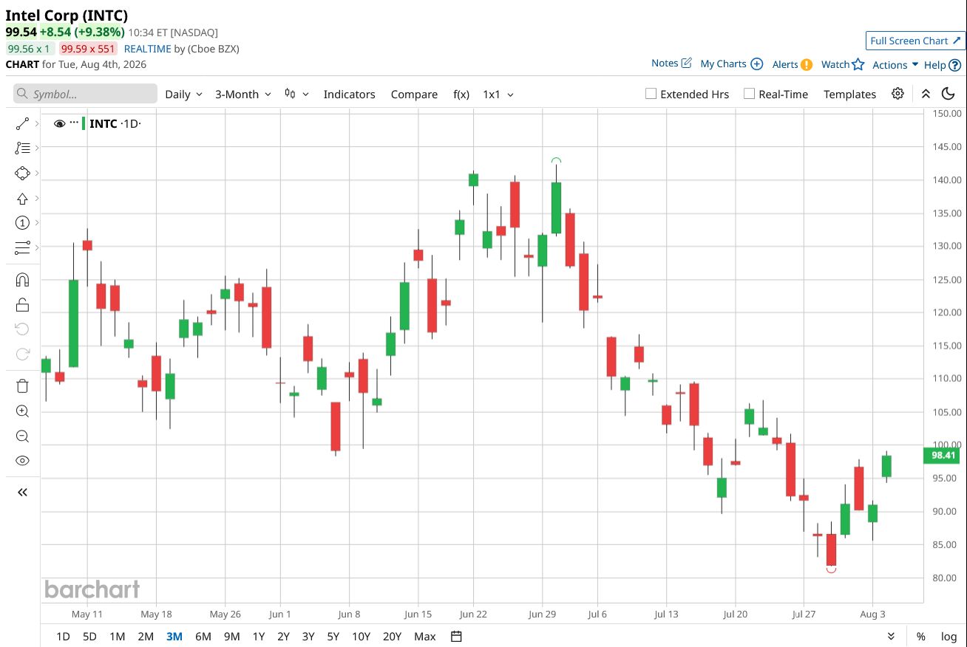Viewport: 967px width, 647px height.
Task: Toggle INTC series visibility eye
Action: click(59, 123)
